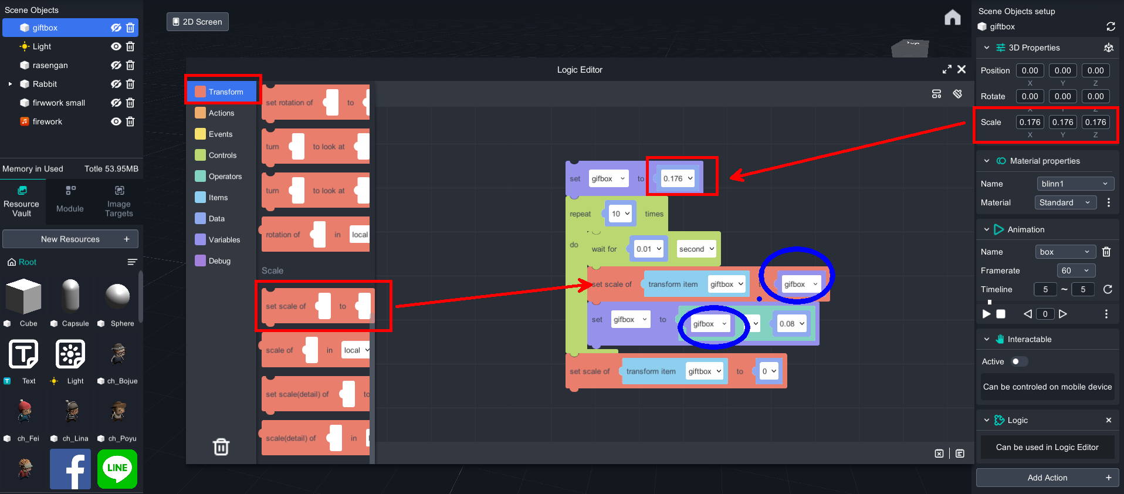Reset the animation timeline range
The height and width of the screenshot is (494, 1124).
click(1108, 289)
